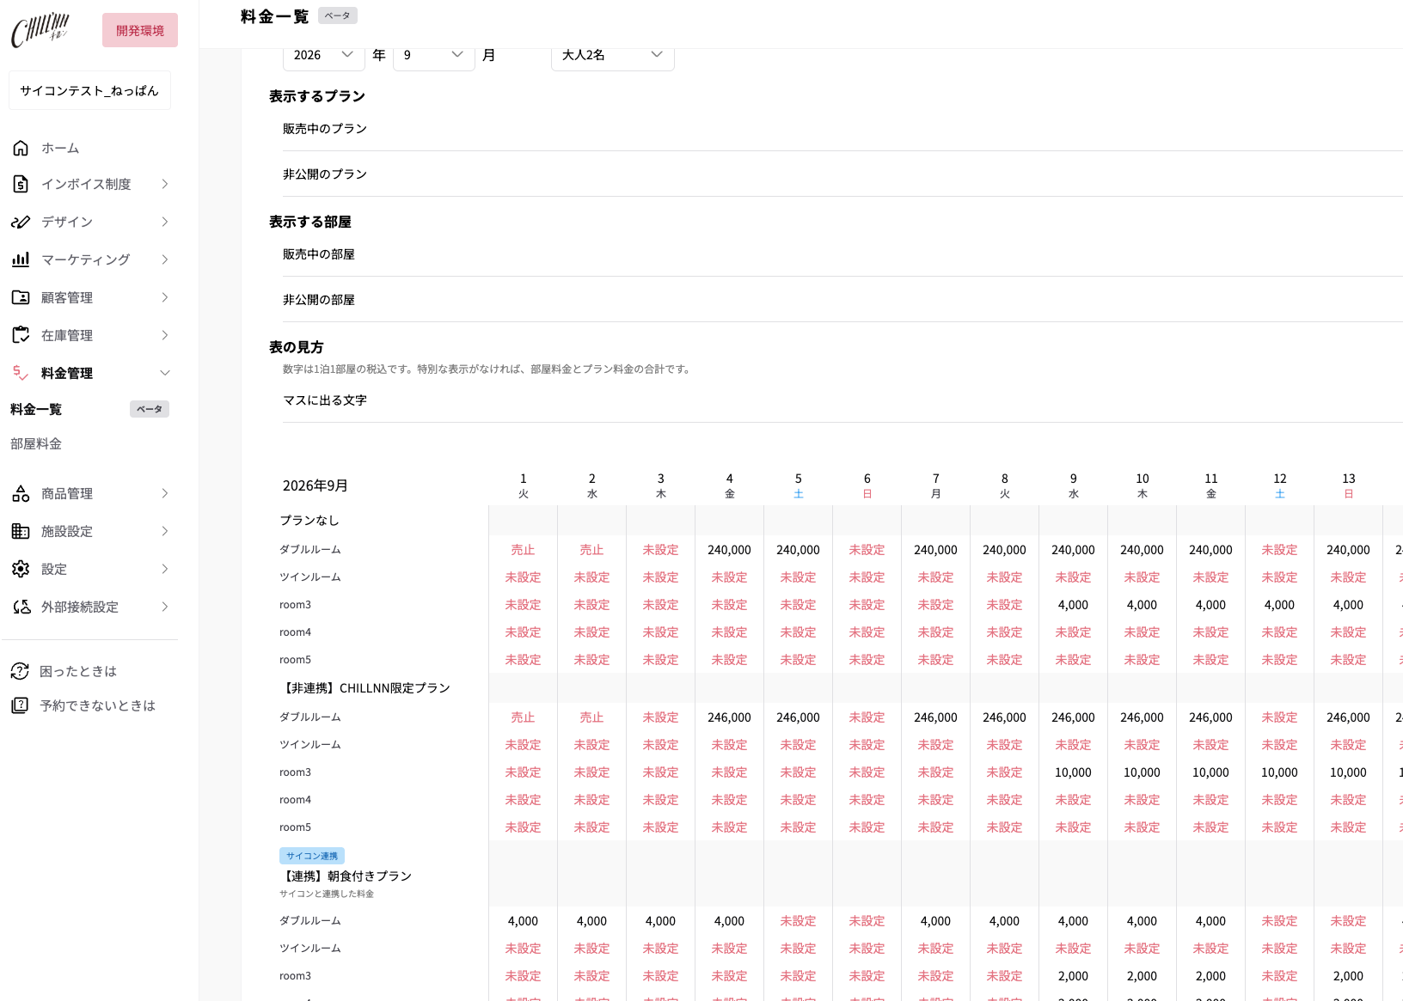Open the guest count dropdown 大人2名
The image size is (1403, 1001).
point(613,55)
